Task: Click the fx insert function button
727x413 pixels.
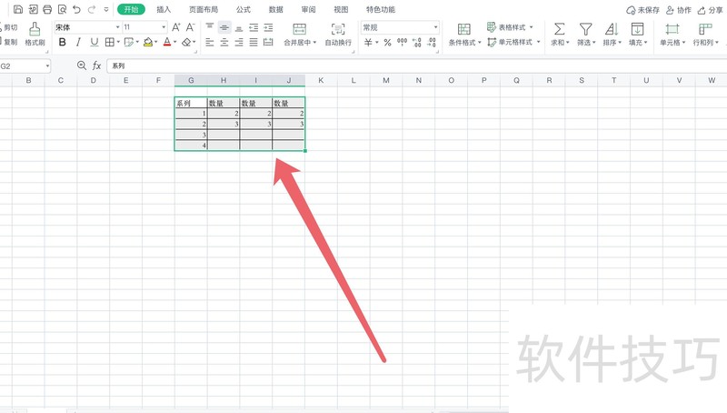Action: [x=96, y=65]
